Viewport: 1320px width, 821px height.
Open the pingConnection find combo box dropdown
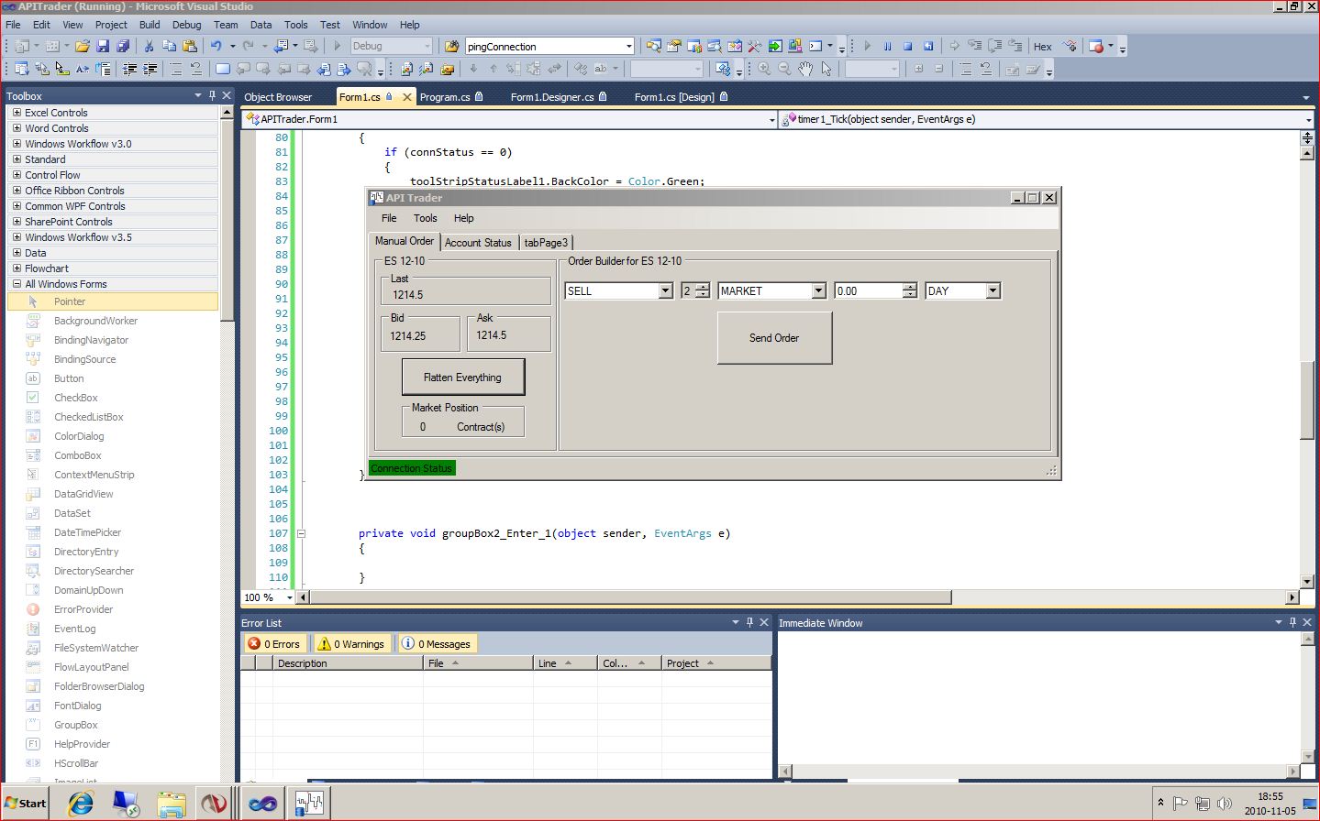628,46
